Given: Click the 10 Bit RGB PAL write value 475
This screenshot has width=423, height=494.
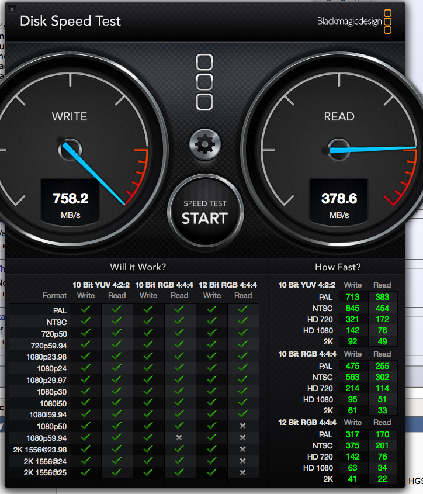Looking at the screenshot, I should tap(352, 366).
